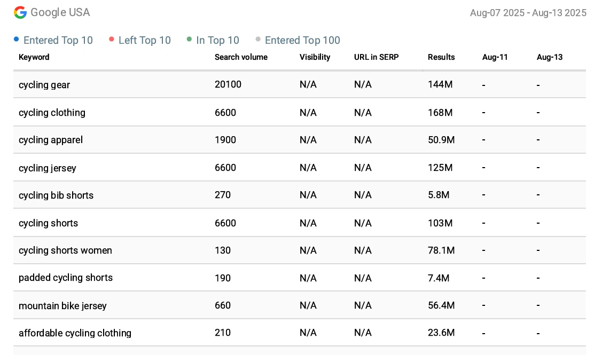
Task: Click the date range Aug-07 to Aug-13
Action: (x=528, y=13)
